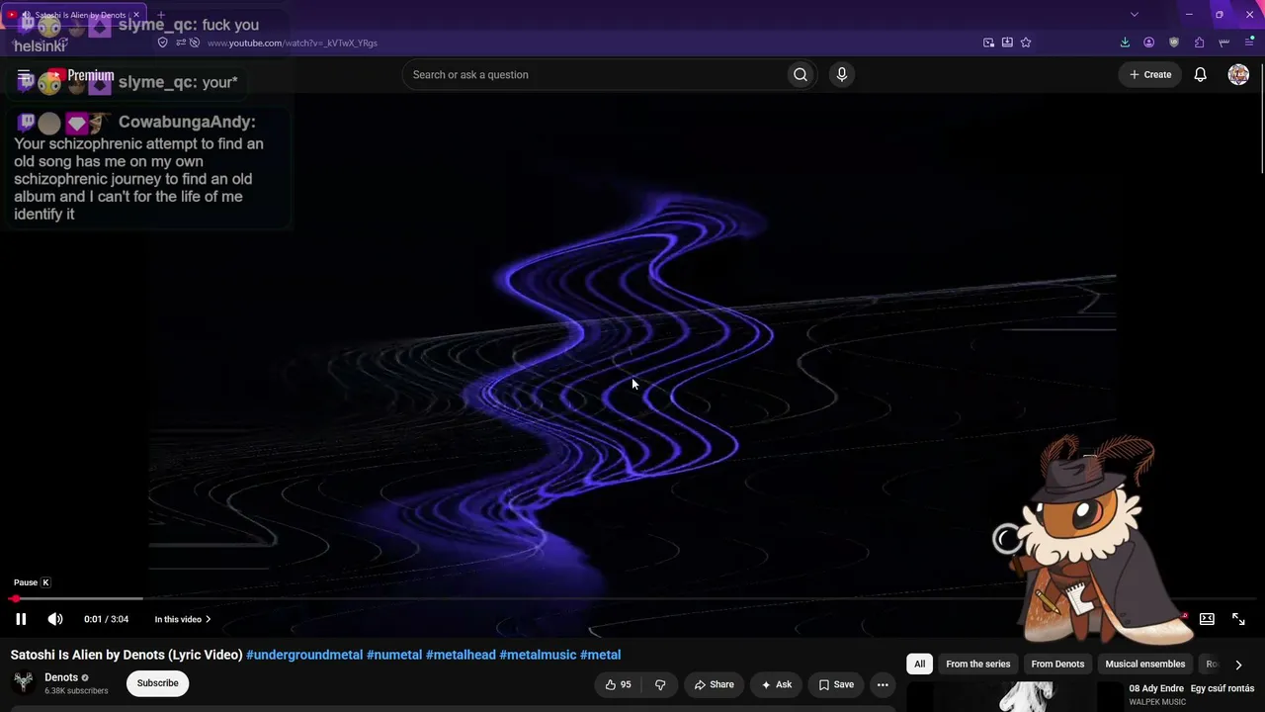The width and height of the screenshot is (1265, 712).
Task: Click the toolbar icon left of the application menu
Action: coord(1224,43)
